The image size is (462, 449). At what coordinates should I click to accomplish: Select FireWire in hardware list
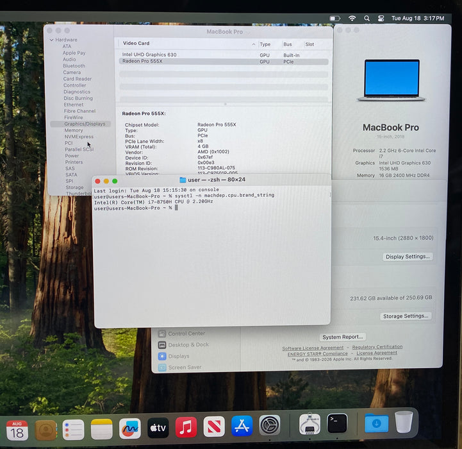point(73,117)
